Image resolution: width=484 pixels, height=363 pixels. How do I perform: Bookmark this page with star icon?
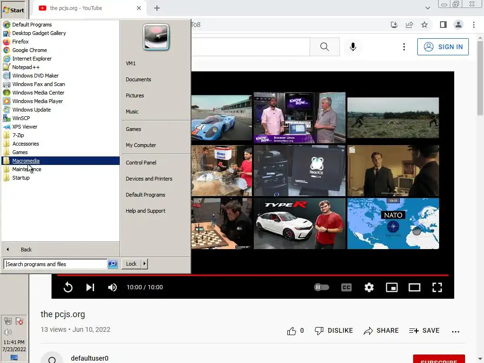(424, 25)
